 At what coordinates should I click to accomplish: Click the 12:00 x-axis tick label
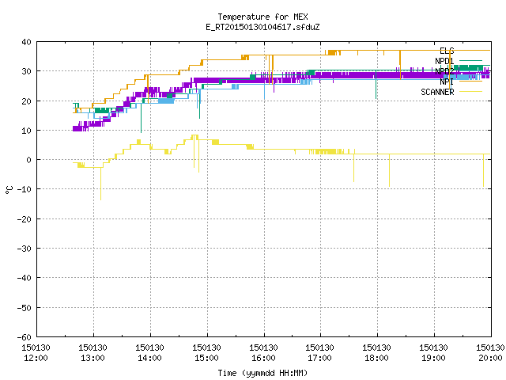36,358
